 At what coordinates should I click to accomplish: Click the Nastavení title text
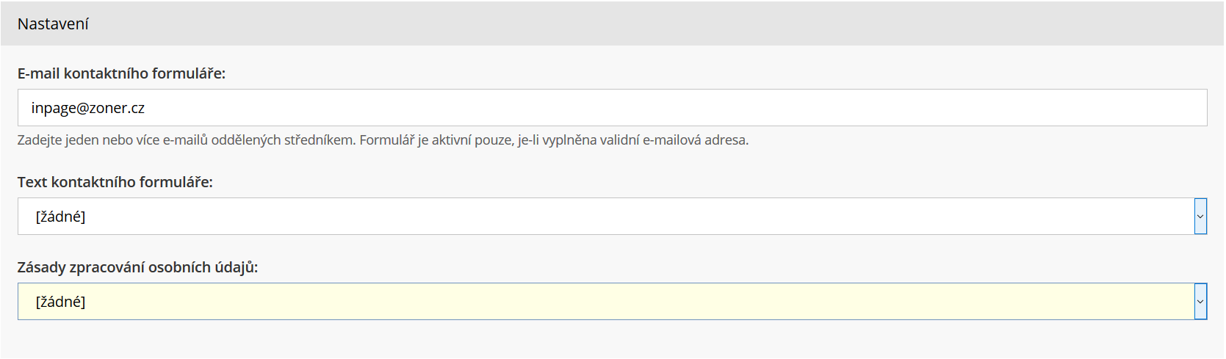click(x=53, y=24)
